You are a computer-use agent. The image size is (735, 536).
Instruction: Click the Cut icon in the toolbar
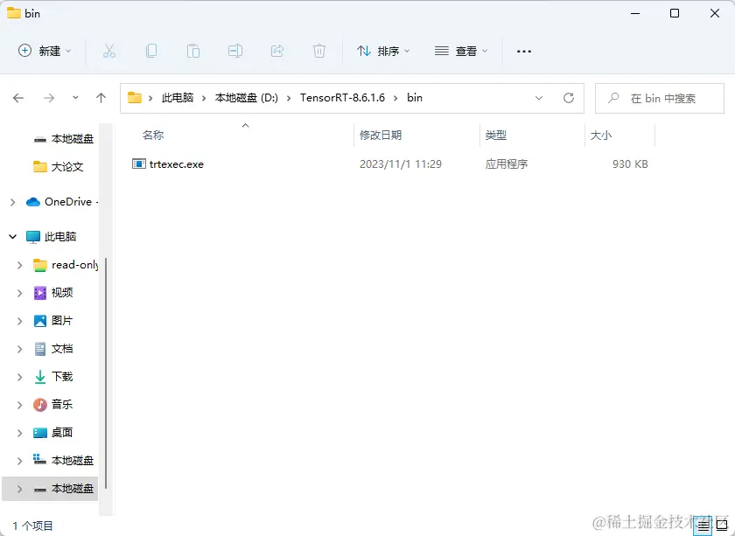[109, 52]
